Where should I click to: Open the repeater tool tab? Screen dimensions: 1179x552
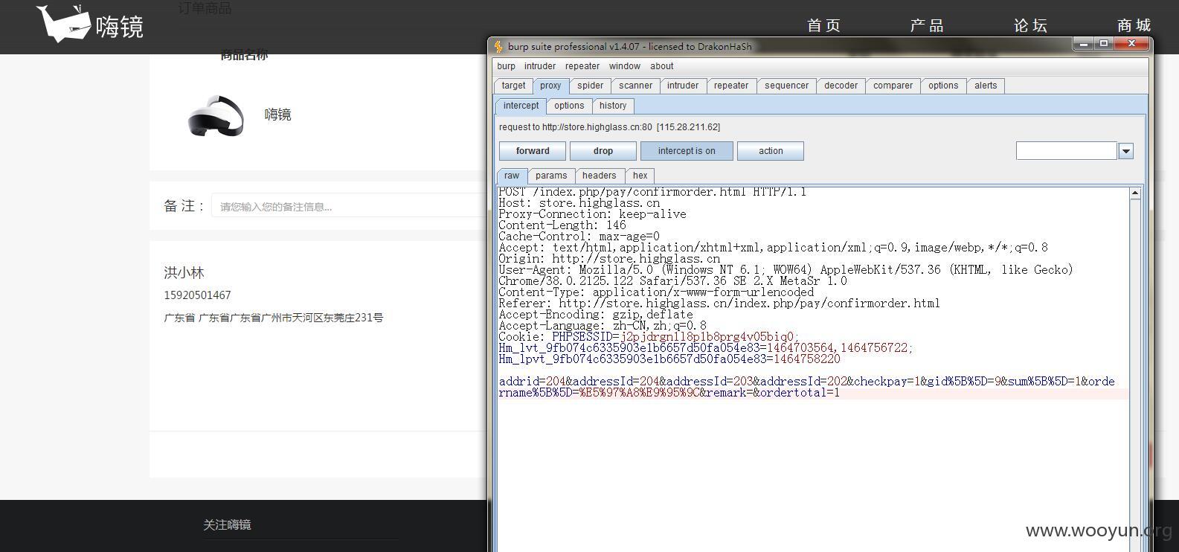[731, 86]
